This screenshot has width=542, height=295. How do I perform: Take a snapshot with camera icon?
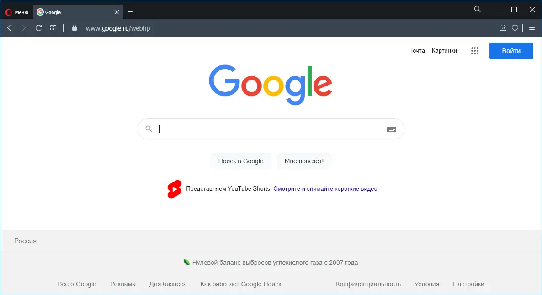coord(503,28)
